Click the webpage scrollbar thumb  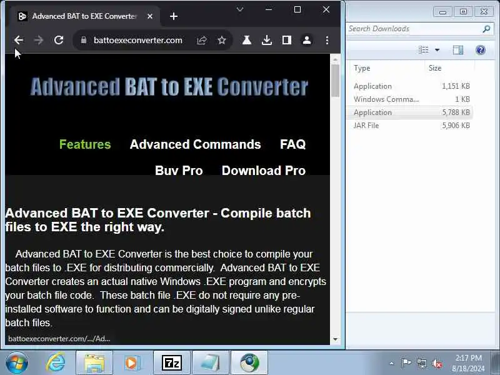coord(335,81)
